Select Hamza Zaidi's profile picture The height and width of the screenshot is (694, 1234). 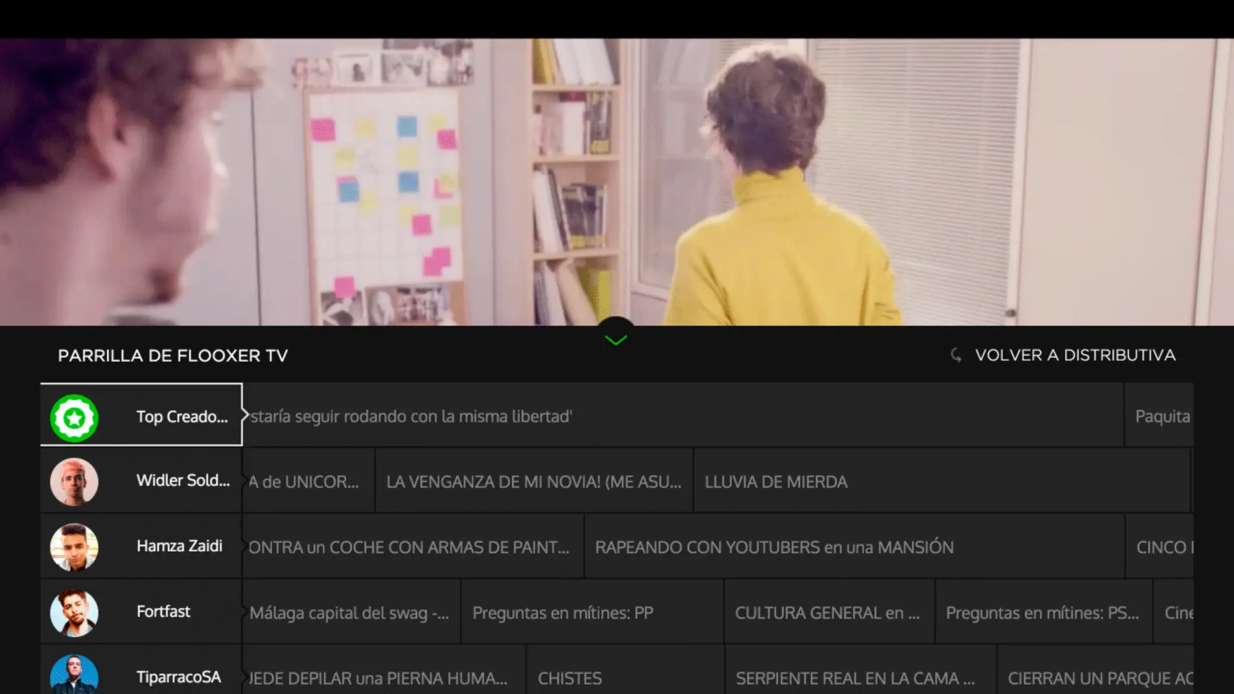(x=74, y=547)
